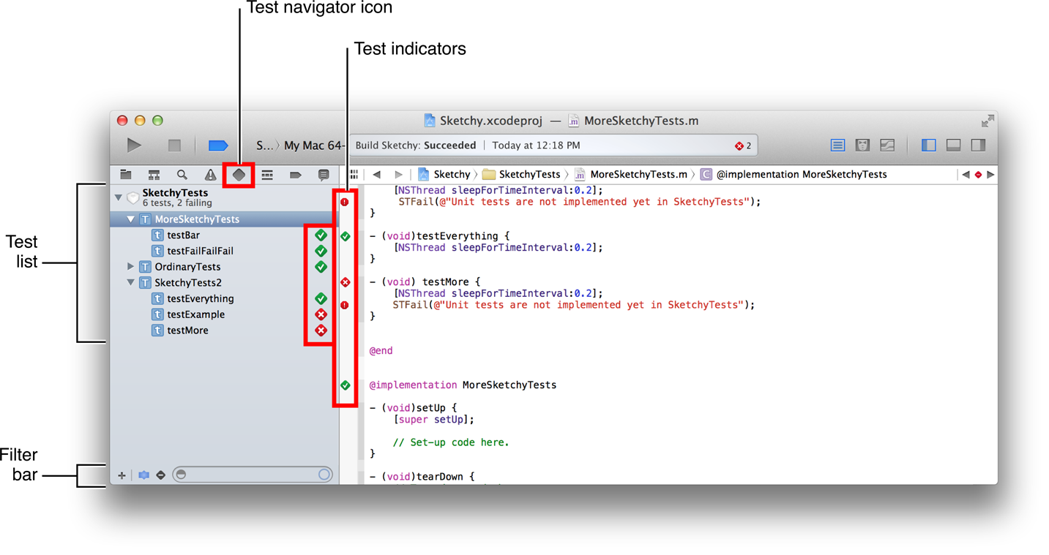Open the Sketchy project jump bar segment
Image resolution: width=1049 pixels, height=555 pixels.
pyautogui.click(x=444, y=174)
